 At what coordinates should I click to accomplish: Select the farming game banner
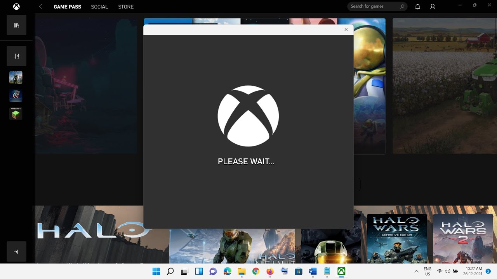[x=445, y=86]
